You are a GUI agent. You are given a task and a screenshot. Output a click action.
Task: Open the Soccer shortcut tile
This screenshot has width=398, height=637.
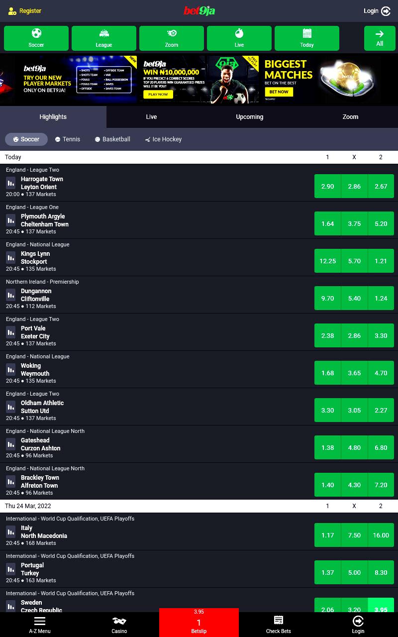36,38
